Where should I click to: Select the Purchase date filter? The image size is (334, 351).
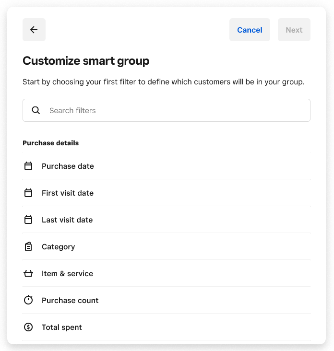tap(68, 166)
